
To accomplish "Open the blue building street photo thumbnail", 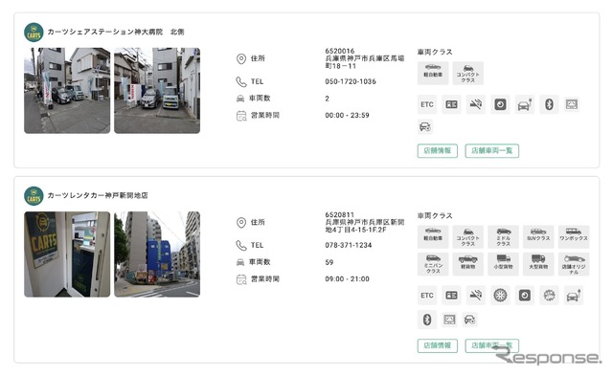I will point(157,254).
